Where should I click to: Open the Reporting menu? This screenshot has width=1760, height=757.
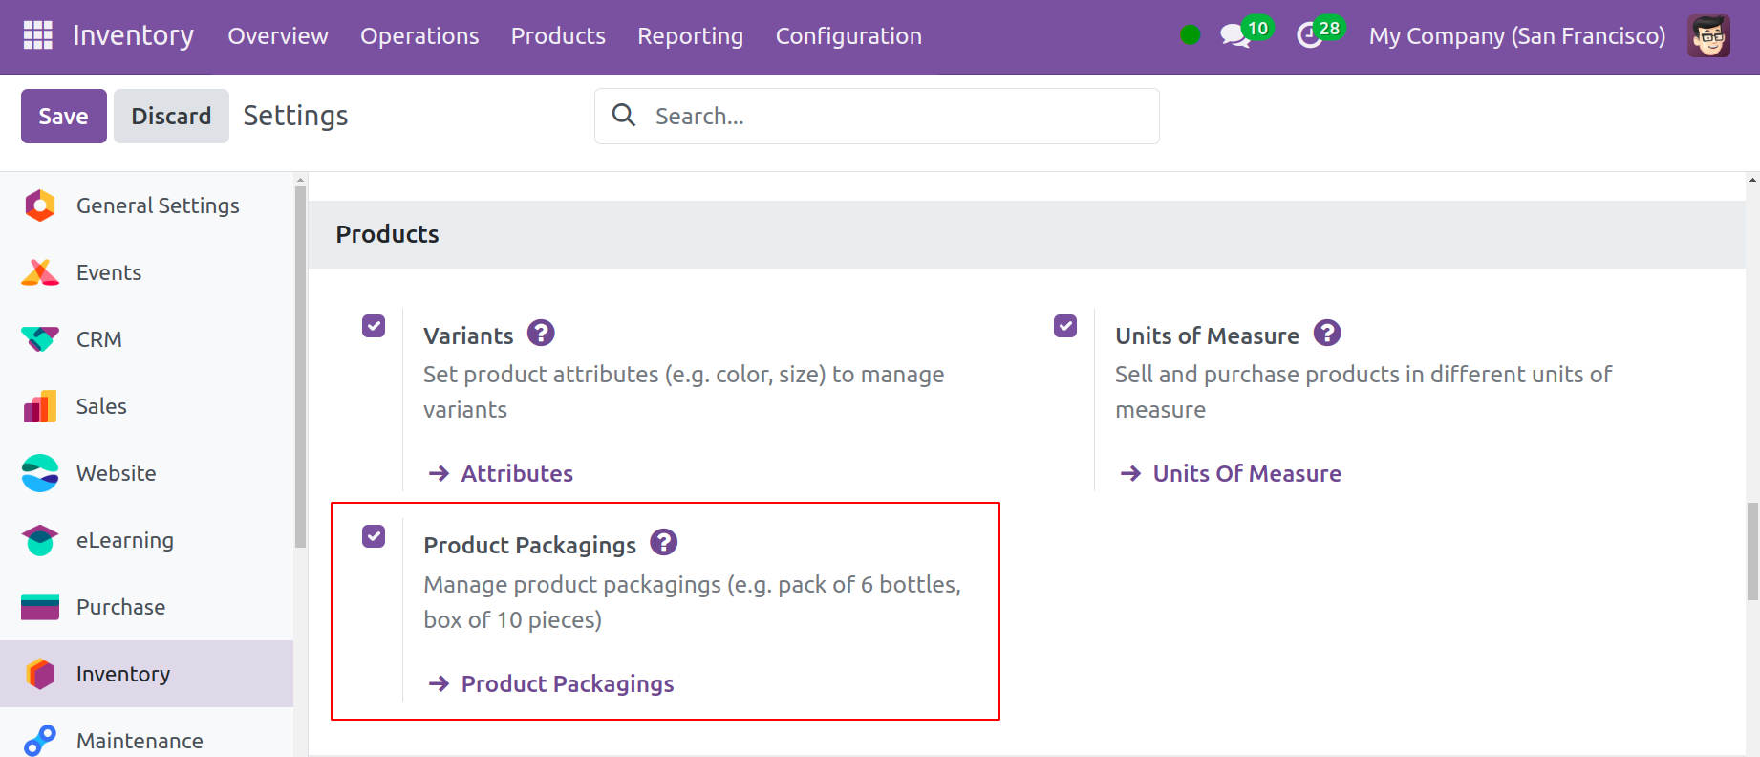coord(690,36)
